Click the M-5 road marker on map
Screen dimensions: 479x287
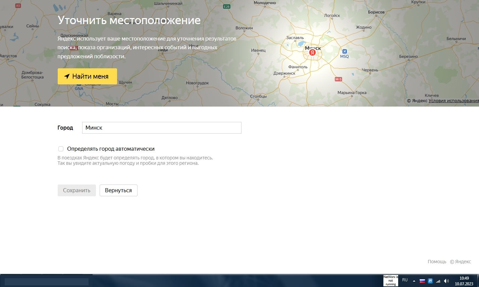[338, 79]
